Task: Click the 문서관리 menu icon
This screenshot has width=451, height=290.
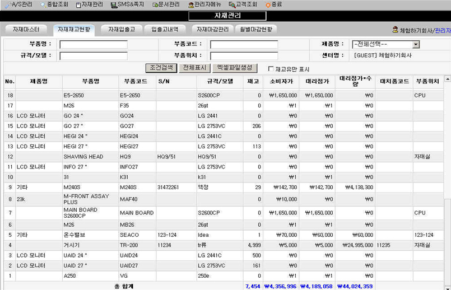Action: (x=155, y=4)
